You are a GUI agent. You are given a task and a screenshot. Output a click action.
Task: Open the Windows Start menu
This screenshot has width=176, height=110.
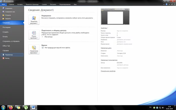3,108
